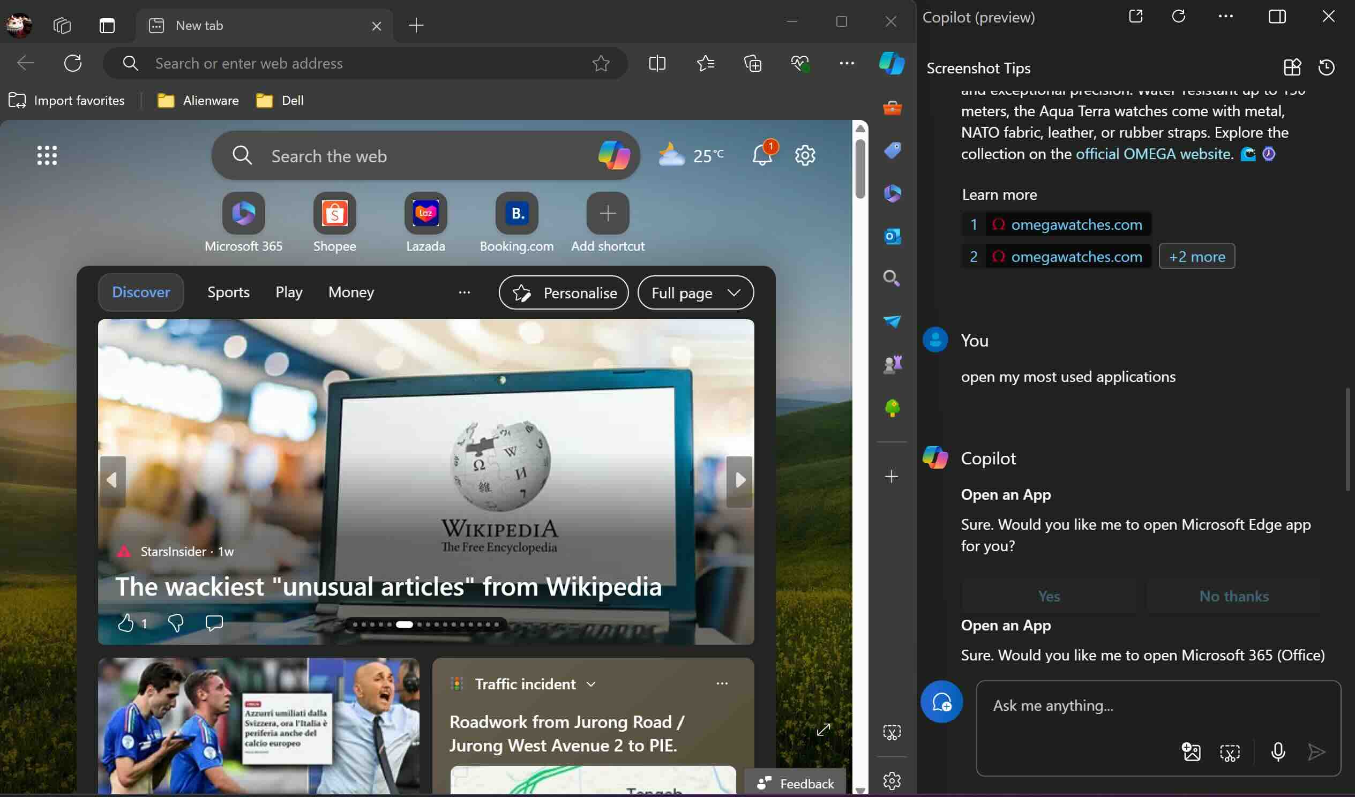Switch to the Play feed tab
The image size is (1355, 797).
tap(289, 292)
